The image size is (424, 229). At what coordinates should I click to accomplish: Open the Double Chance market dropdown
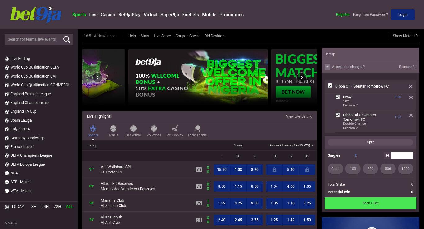tap(291, 145)
